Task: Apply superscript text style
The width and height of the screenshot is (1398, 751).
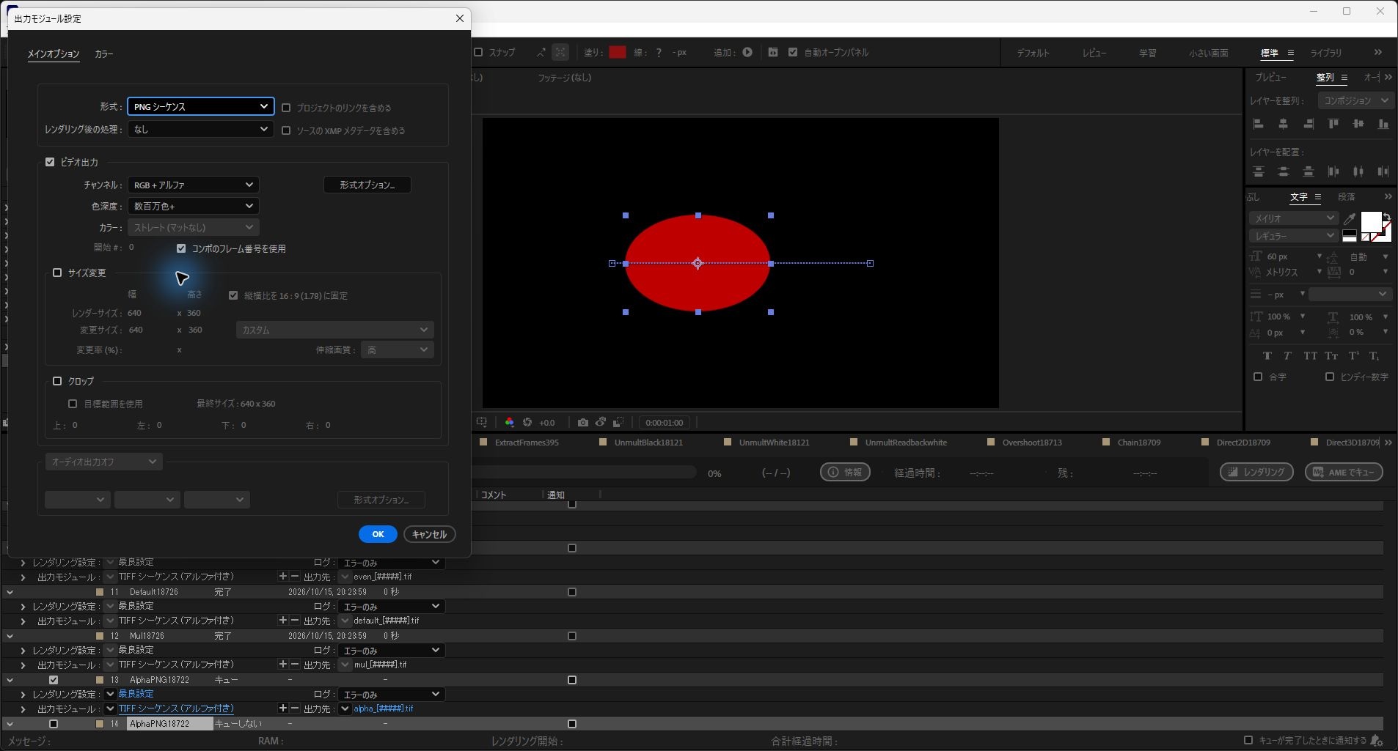Action: coord(1354,356)
